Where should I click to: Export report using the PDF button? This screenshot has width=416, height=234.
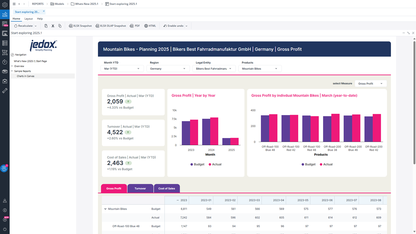point(135,26)
